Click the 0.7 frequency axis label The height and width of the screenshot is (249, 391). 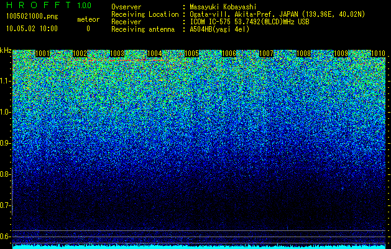click(x=5, y=205)
